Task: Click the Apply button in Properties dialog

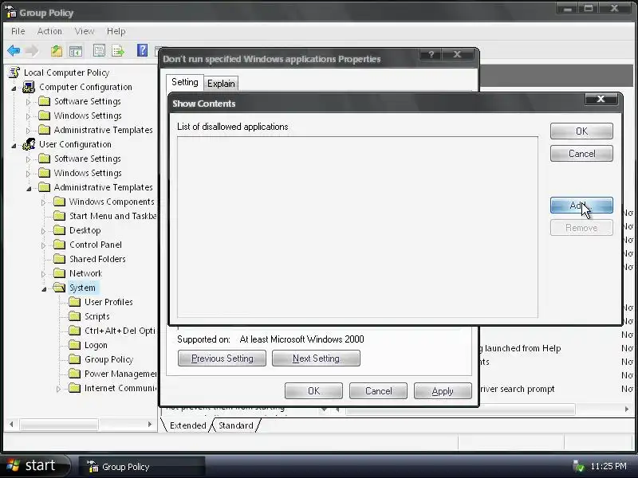Action: [443, 390]
